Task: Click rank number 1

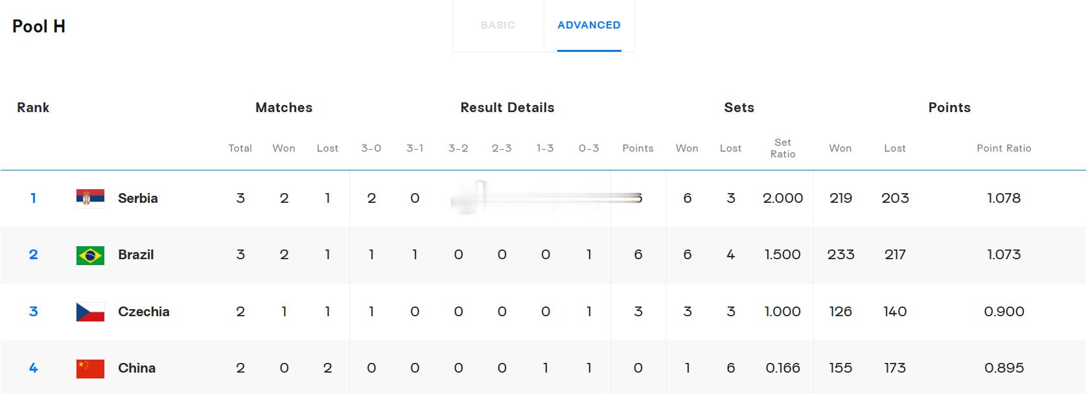Action: [33, 198]
